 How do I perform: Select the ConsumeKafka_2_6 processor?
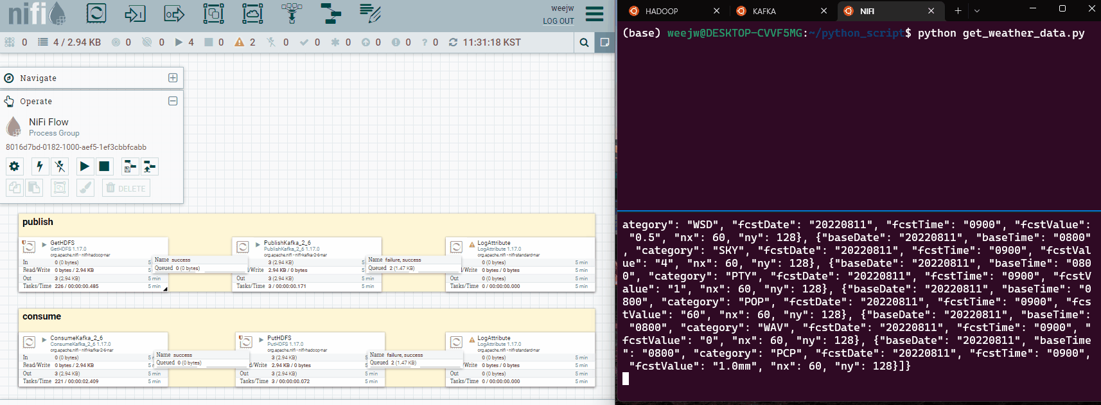click(93, 359)
